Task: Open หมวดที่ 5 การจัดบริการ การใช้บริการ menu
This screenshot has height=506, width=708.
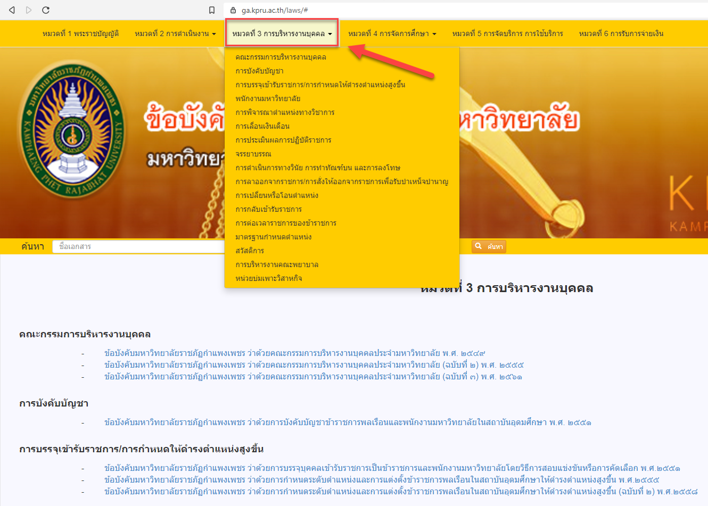Action: [507, 34]
